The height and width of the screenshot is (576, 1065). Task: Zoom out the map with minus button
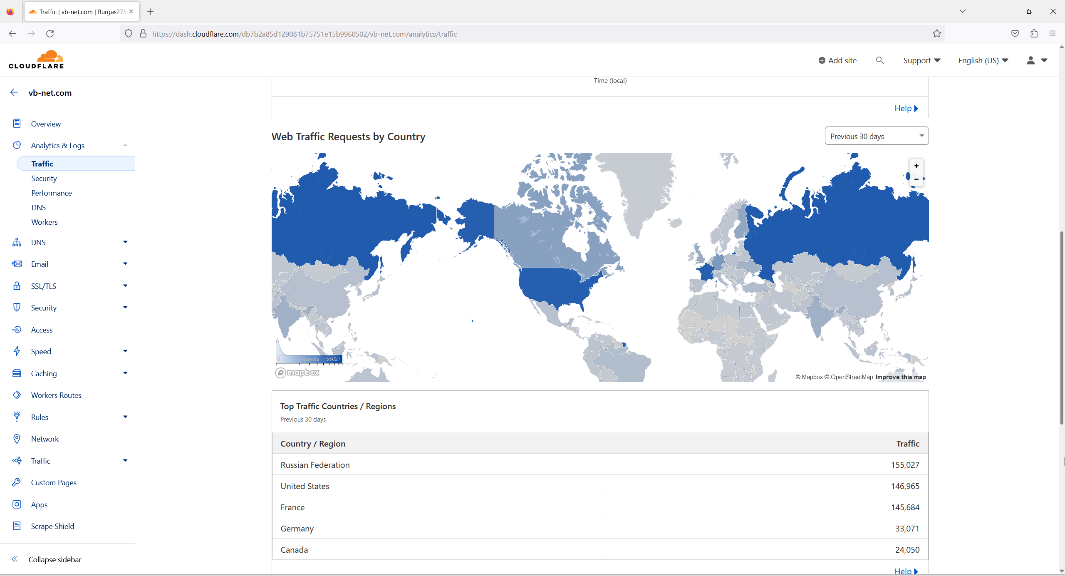click(x=916, y=179)
